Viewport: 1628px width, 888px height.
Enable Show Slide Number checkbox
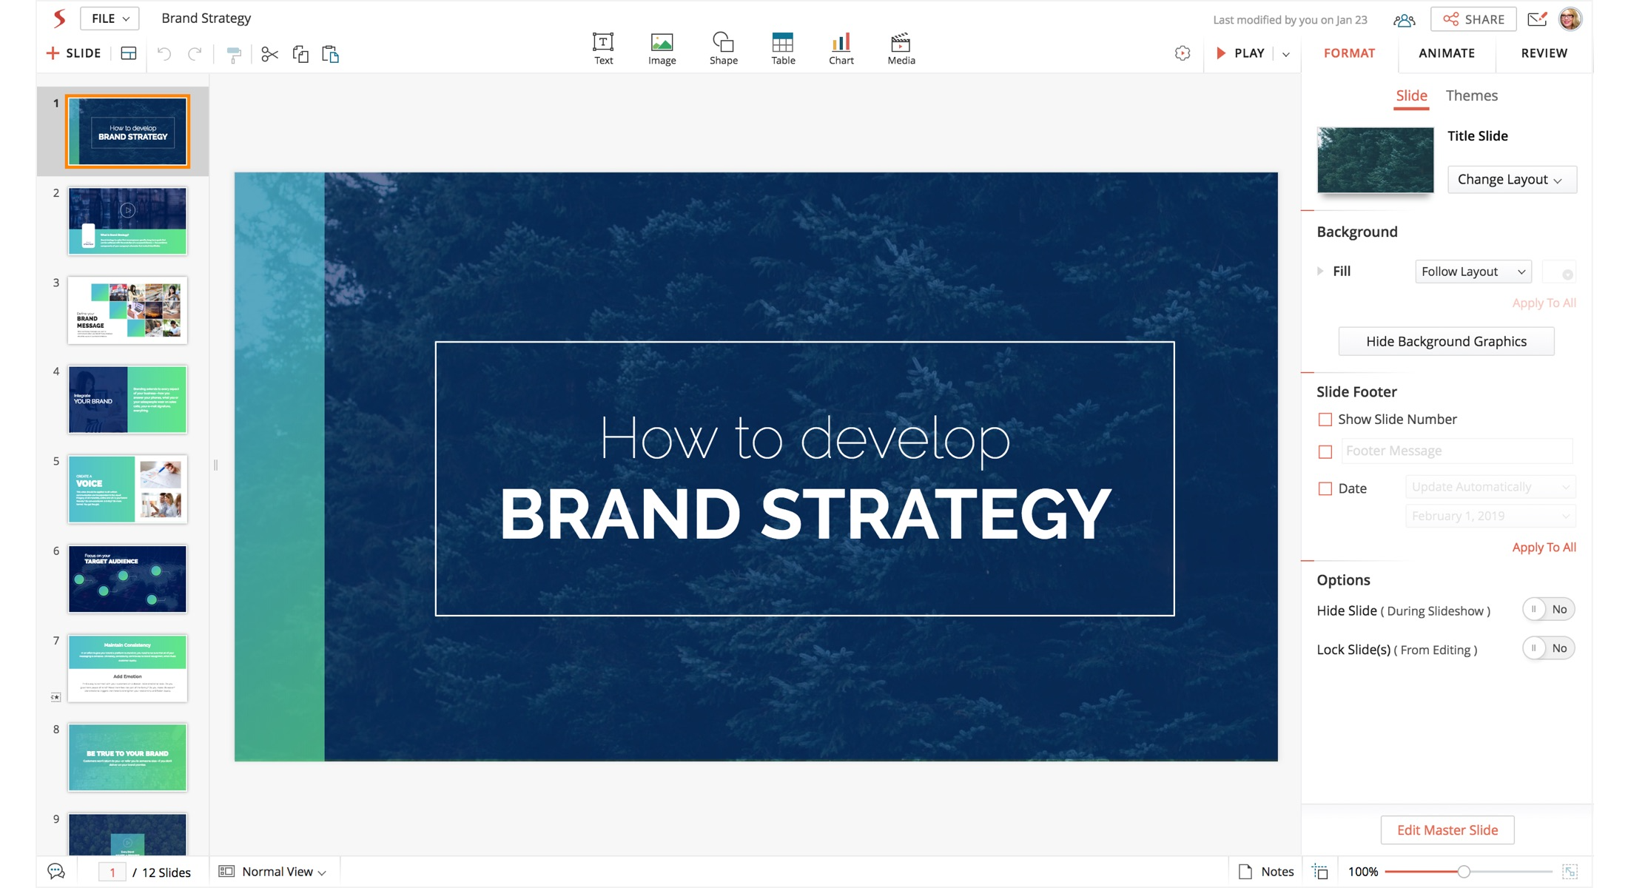tap(1325, 420)
